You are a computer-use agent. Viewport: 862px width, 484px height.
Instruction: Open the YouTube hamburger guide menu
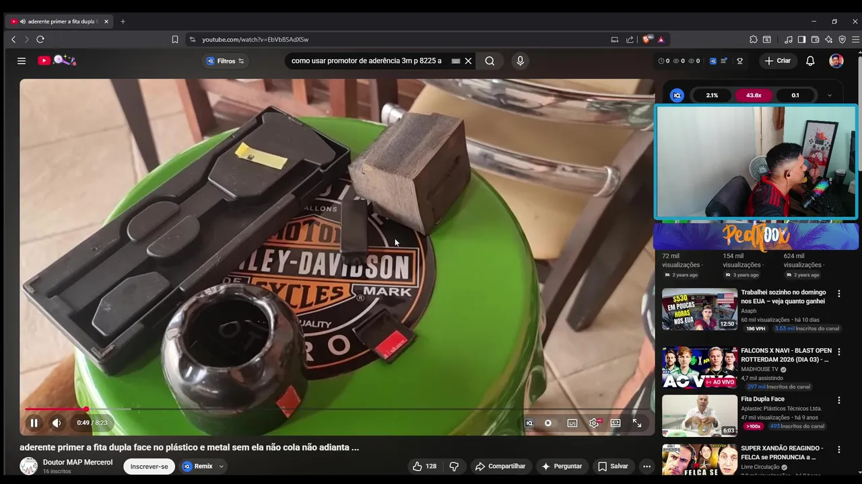(x=22, y=61)
